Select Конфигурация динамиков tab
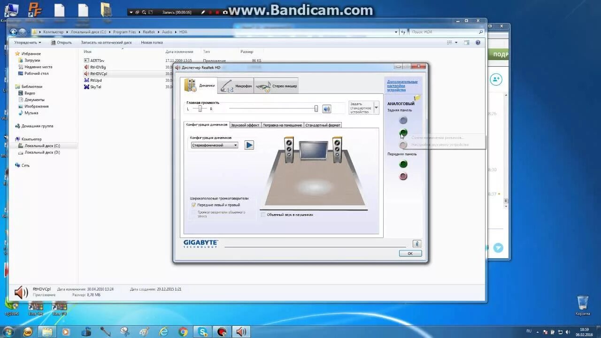601x338 pixels. pos(207,125)
